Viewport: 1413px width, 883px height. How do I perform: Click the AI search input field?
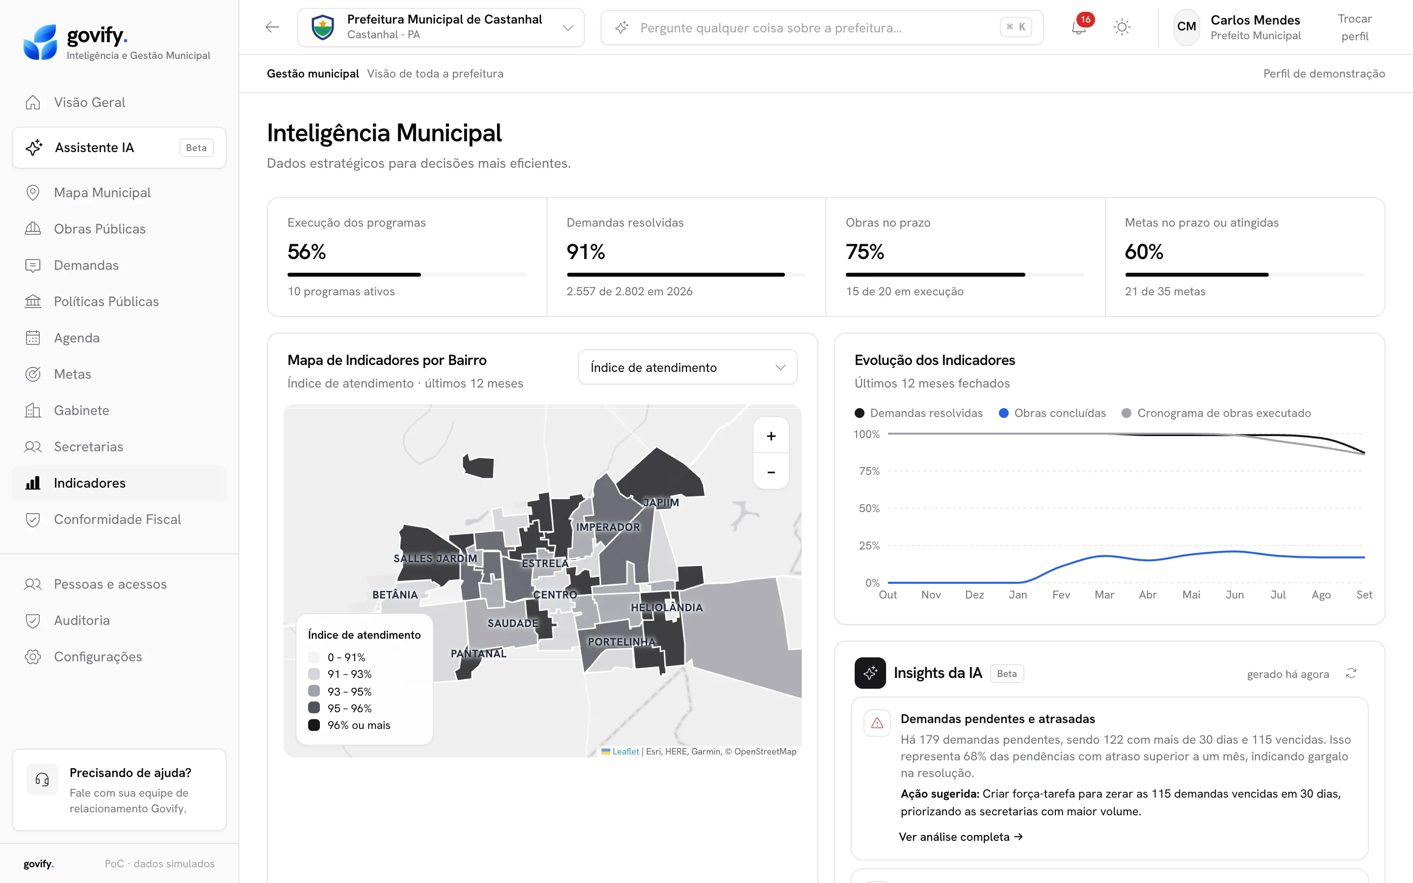(x=821, y=27)
